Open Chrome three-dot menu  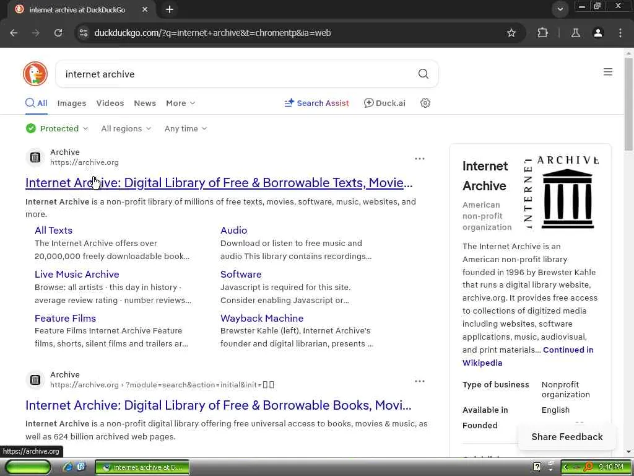620,33
